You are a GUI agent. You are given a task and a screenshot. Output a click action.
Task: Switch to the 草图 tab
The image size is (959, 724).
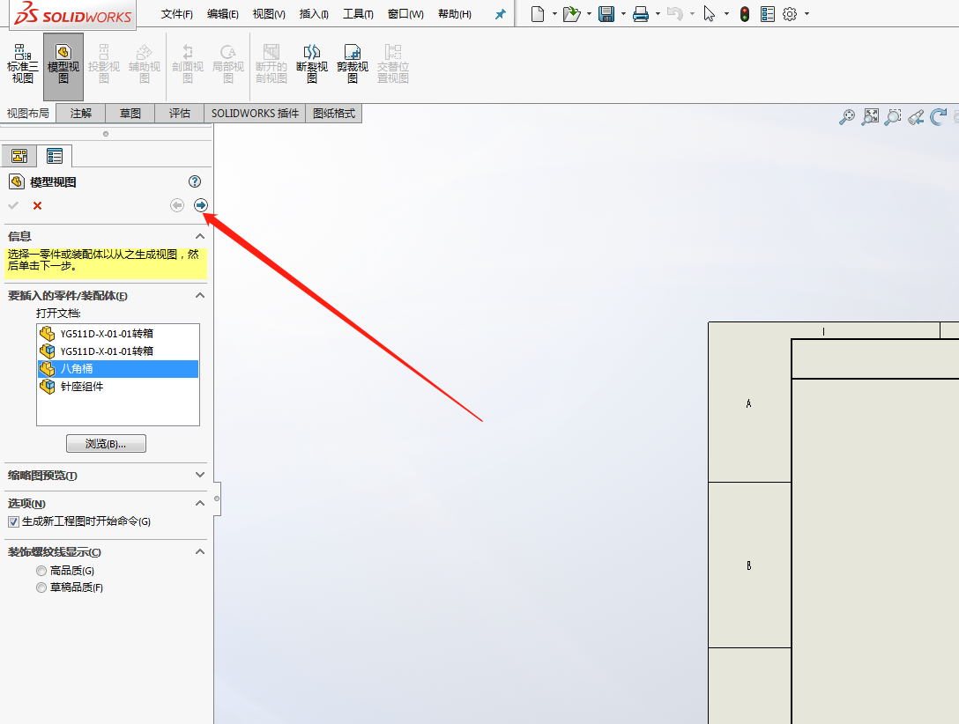click(x=130, y=114)
